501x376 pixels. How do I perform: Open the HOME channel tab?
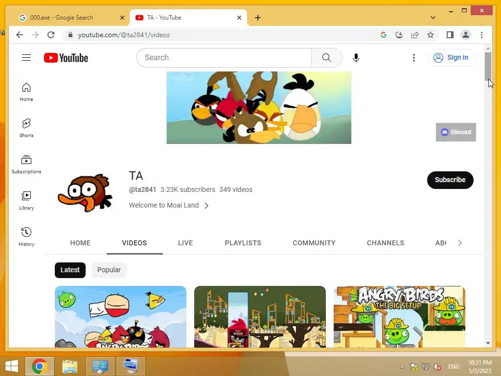point(80,243)
